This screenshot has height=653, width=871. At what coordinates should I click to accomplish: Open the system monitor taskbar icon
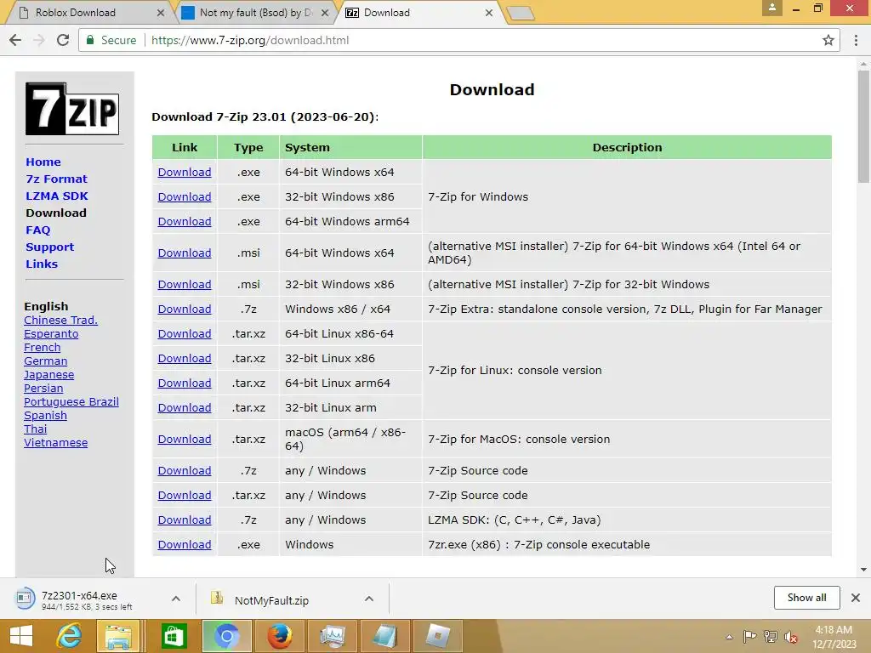pyautogui.click(x=333, y=636)
